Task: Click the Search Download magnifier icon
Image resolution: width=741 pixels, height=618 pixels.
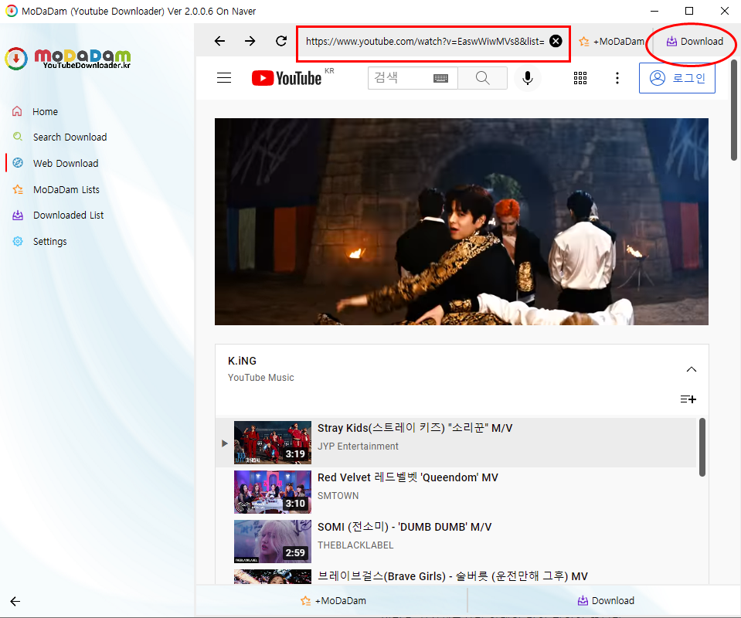Action: [x=18, y=137]
